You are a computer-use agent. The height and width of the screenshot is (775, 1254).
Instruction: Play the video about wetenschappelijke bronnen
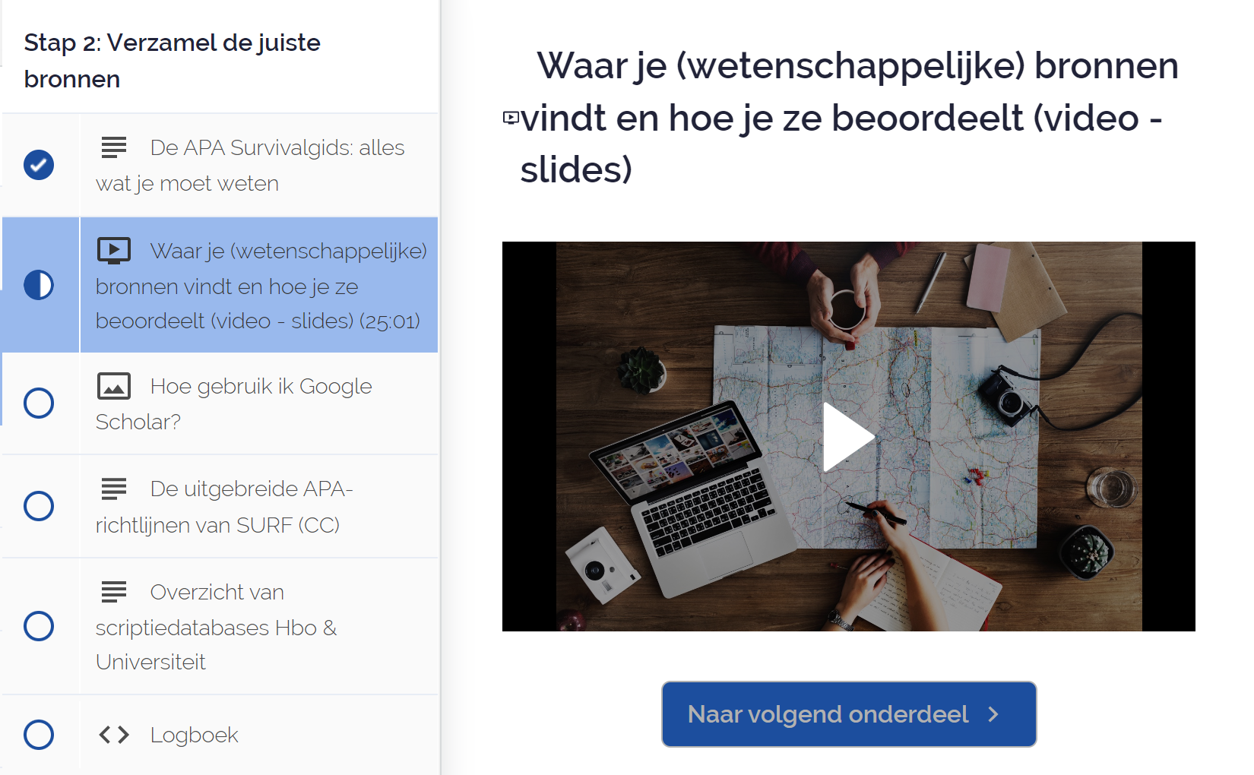pos(848,437)
